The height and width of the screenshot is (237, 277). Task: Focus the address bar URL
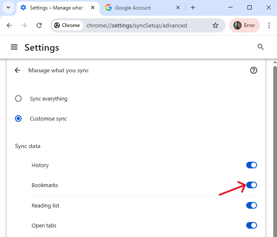click(136, 26)
